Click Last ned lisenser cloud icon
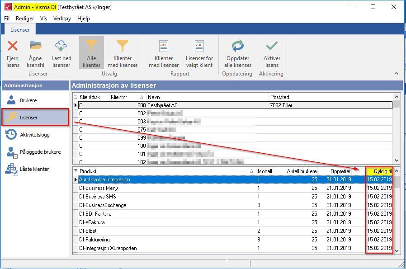The width and height of the screenshot is (406, 269). point(61,46)
